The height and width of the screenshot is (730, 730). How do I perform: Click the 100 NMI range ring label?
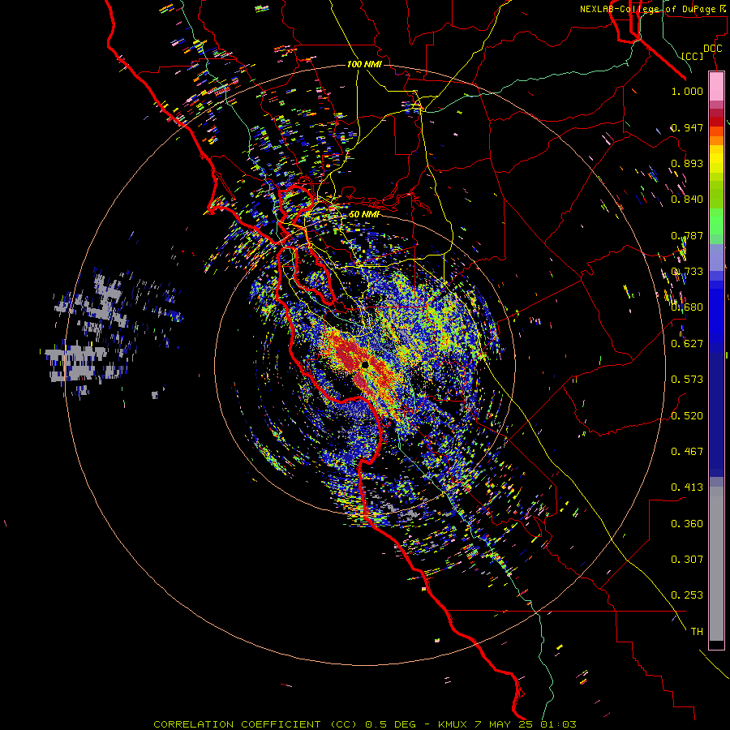pos(364,64)
